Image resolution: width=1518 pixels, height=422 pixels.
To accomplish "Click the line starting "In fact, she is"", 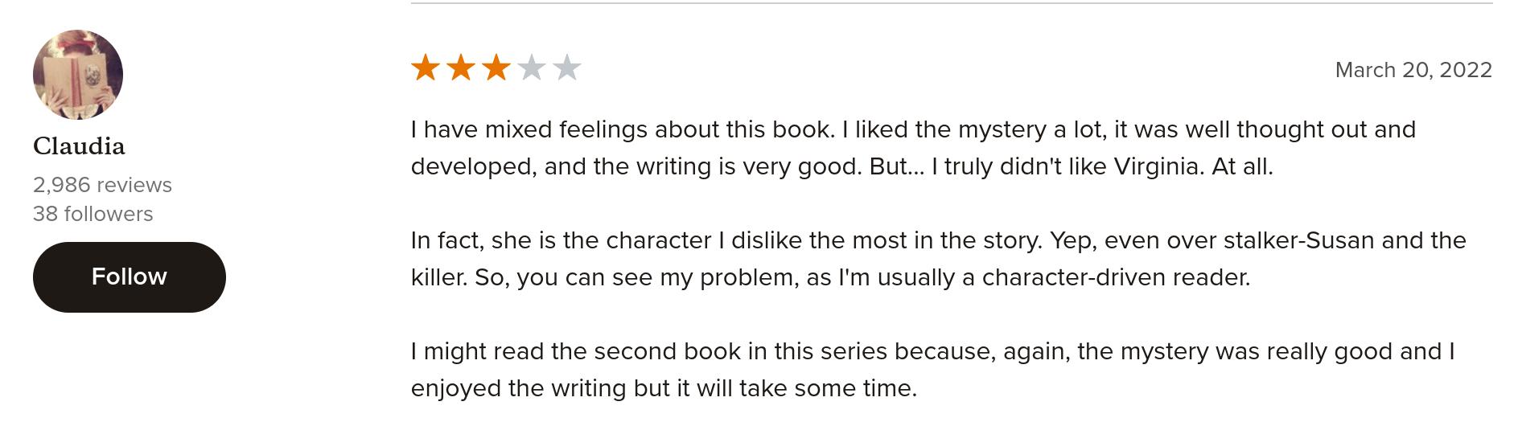I will (x=938, y=240).
